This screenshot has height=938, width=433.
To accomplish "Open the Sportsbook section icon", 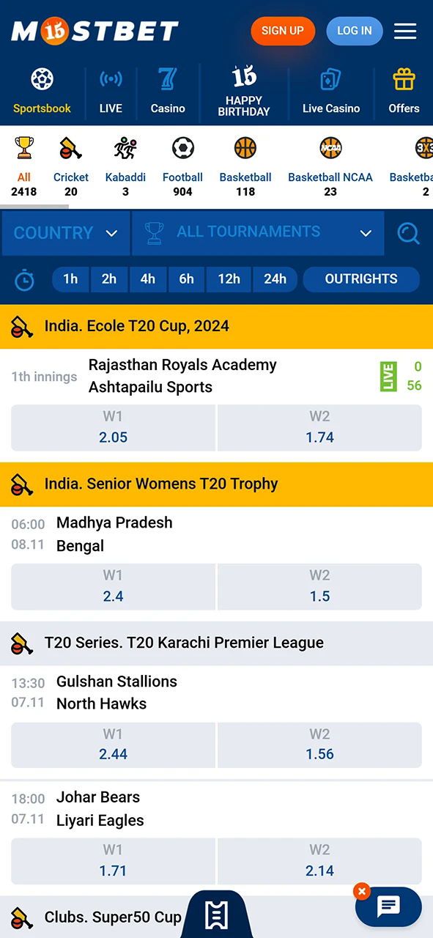I will (42, 79).
